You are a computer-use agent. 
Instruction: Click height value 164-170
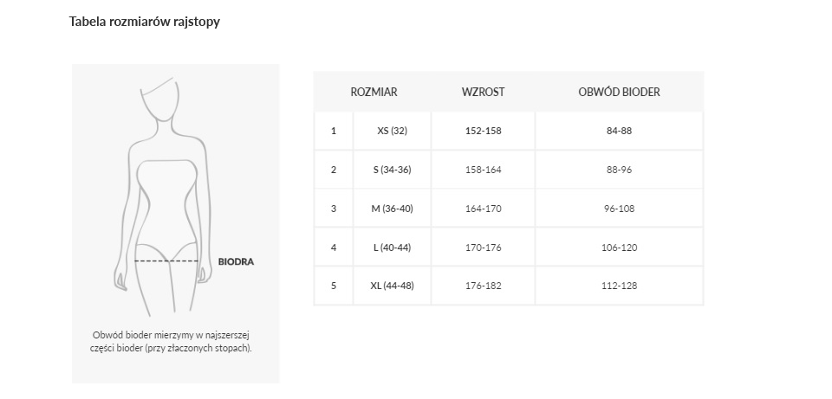tap(483, 209)
